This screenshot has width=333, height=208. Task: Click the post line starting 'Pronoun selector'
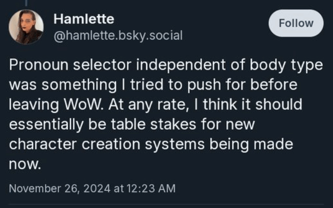pos(163,66)
